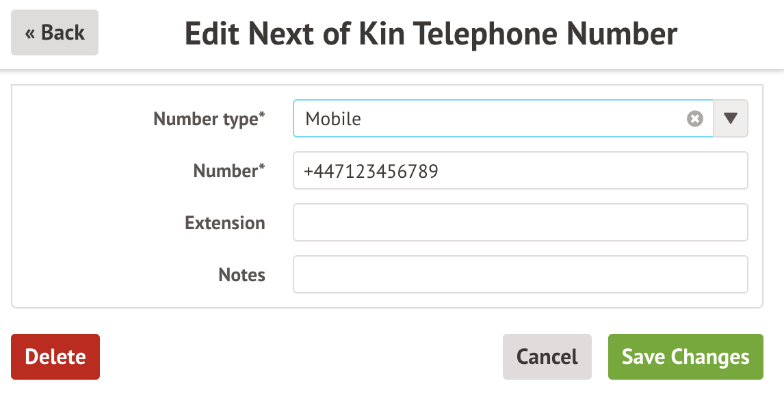
Task: Click into the Number type combo box
Action: [503, 118]
